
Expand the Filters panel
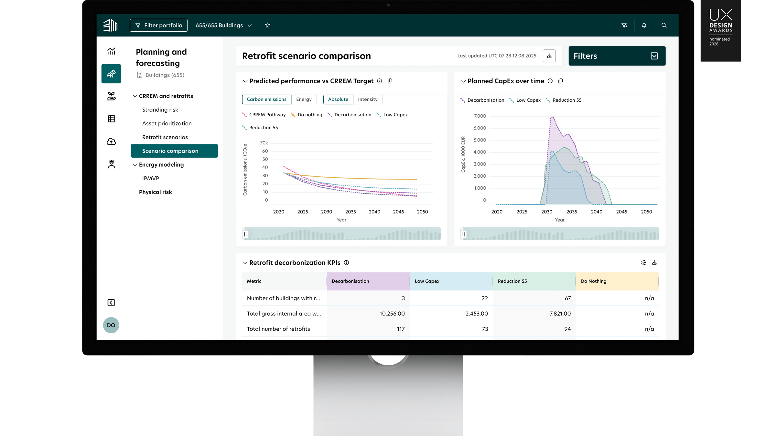click(617, 56)
